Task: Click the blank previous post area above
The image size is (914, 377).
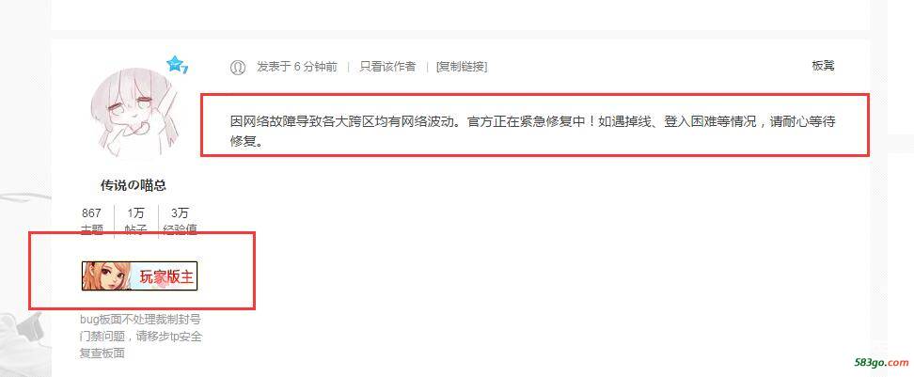Action: click(460, 14)
